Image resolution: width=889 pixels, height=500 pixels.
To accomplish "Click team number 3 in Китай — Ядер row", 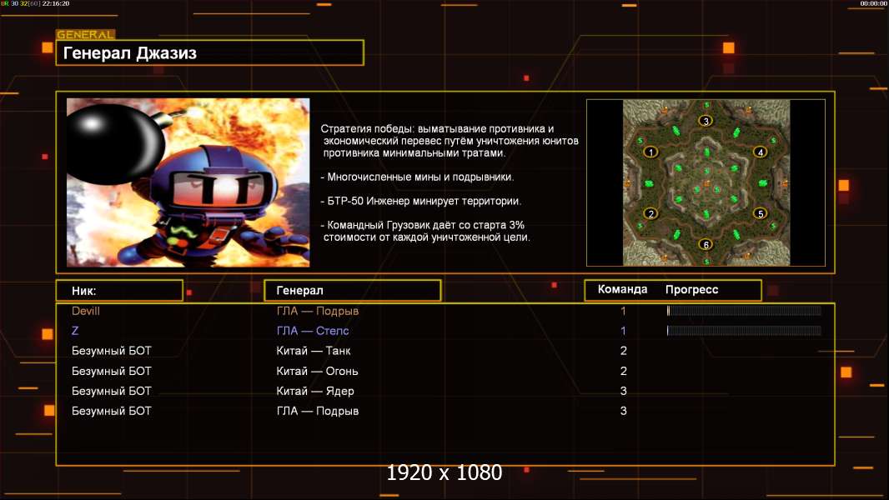I will click(x=623, y=391).
